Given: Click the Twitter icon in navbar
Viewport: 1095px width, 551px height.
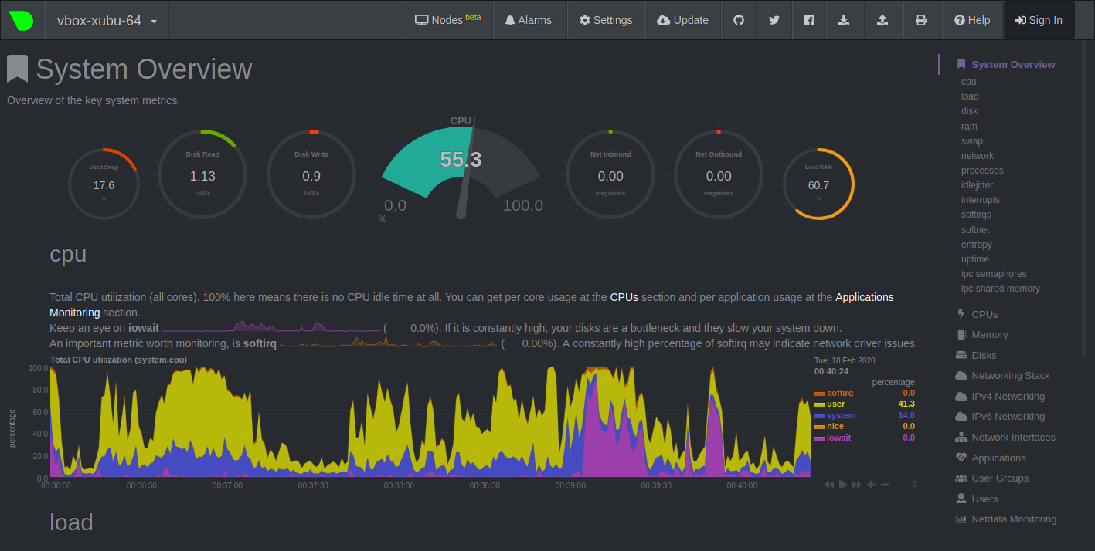Looking at the screenshot, I should (x=774, y=21).
